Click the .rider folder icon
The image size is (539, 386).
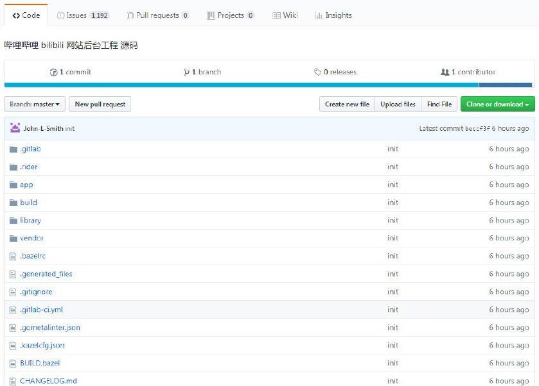pyautogui.click(x=13, y=167)
